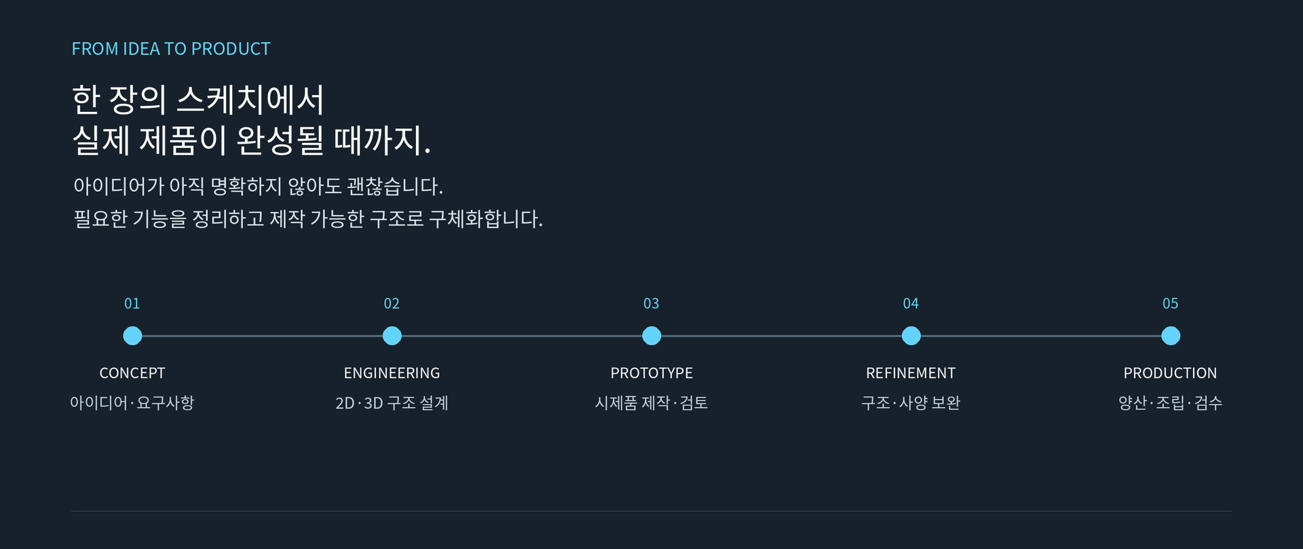Click the number 01 above the timeline
Screen dimensions: 1303x549
132,304
